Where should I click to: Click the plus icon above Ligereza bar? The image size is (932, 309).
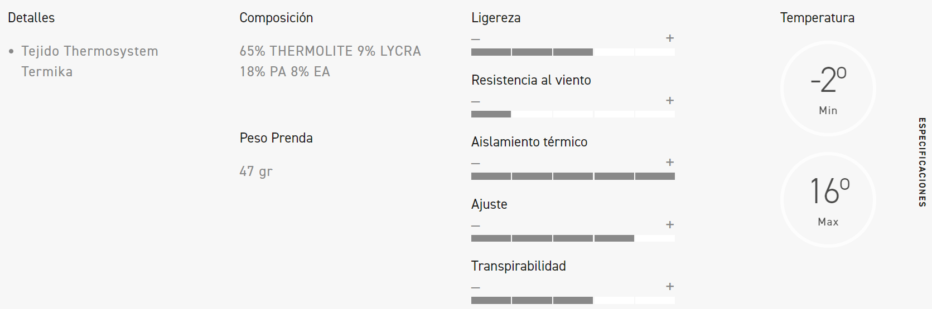tap(670, 38)
